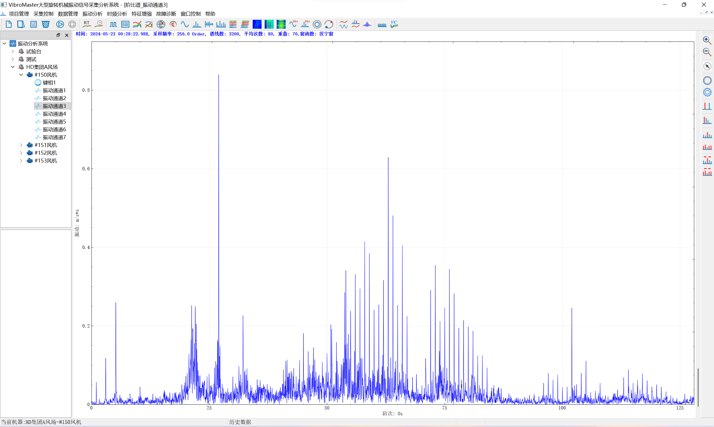This screenshot has width=714, height=427.
Task: Click the centerline shaft icon
Action: coord(173,25)
